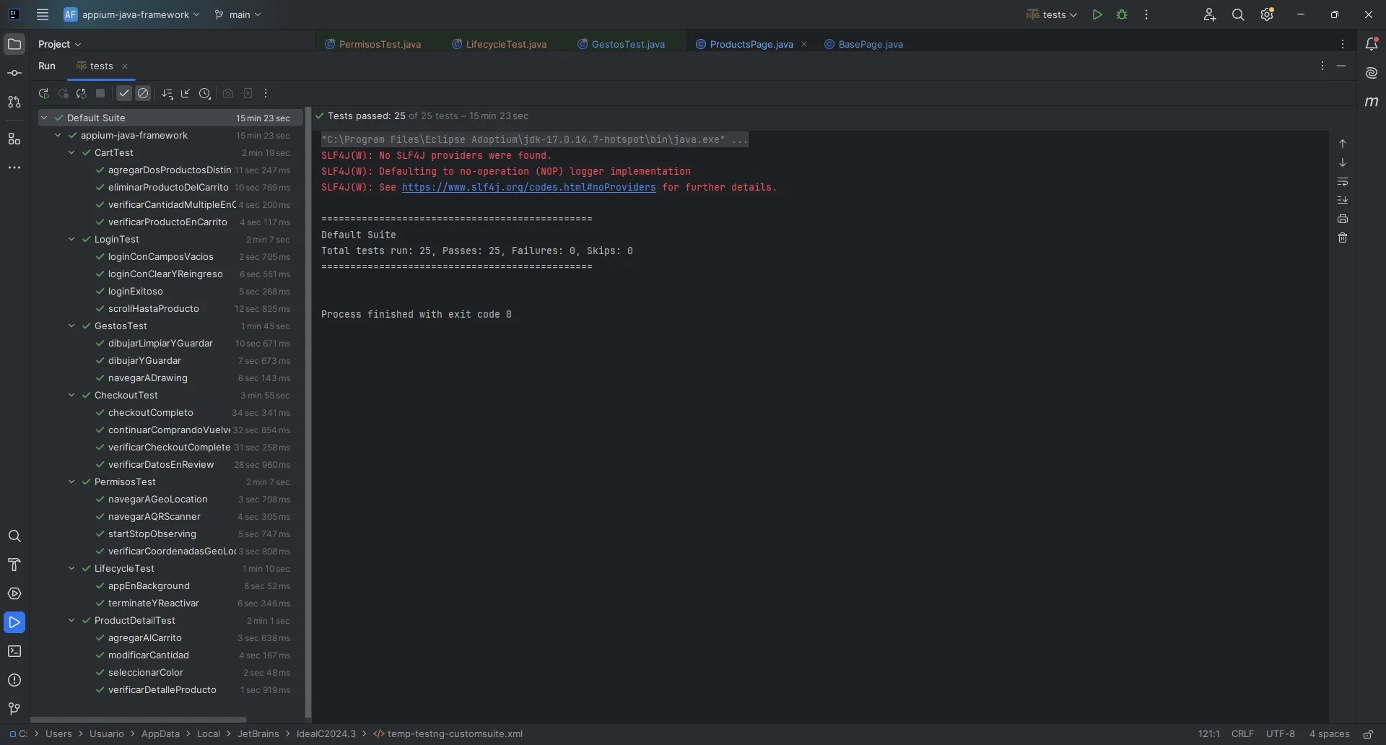Toggle scroll to end of console
1386x745 pixels.
click(1343, 201)
